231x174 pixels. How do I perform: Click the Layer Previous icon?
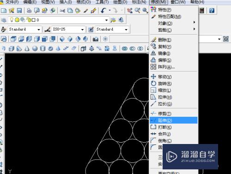(x=121, y=20)
